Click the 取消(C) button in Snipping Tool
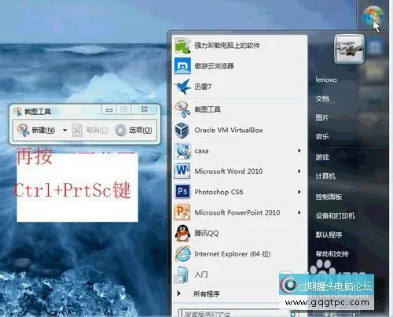Viewport: 393px width, 317px height. click(x=90, y=130)
